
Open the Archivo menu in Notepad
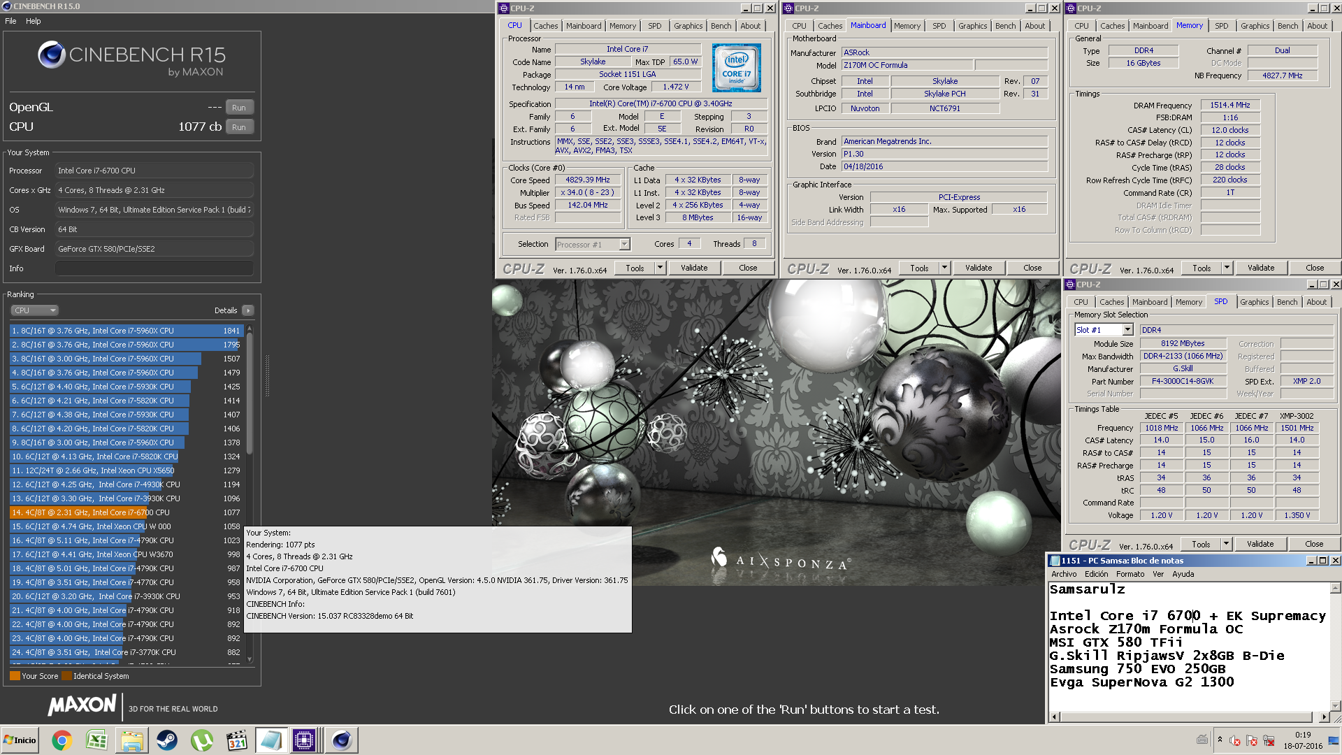tap(1064, 574)
